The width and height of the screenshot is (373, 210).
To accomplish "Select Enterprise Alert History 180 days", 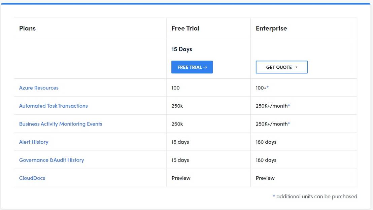I will pyautogui.click(x=266, y=142).
